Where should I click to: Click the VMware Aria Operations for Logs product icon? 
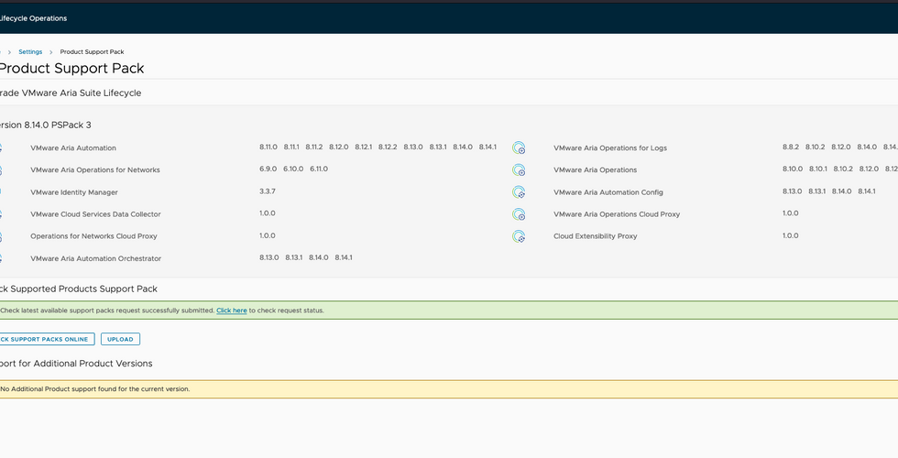coord(519,147)
